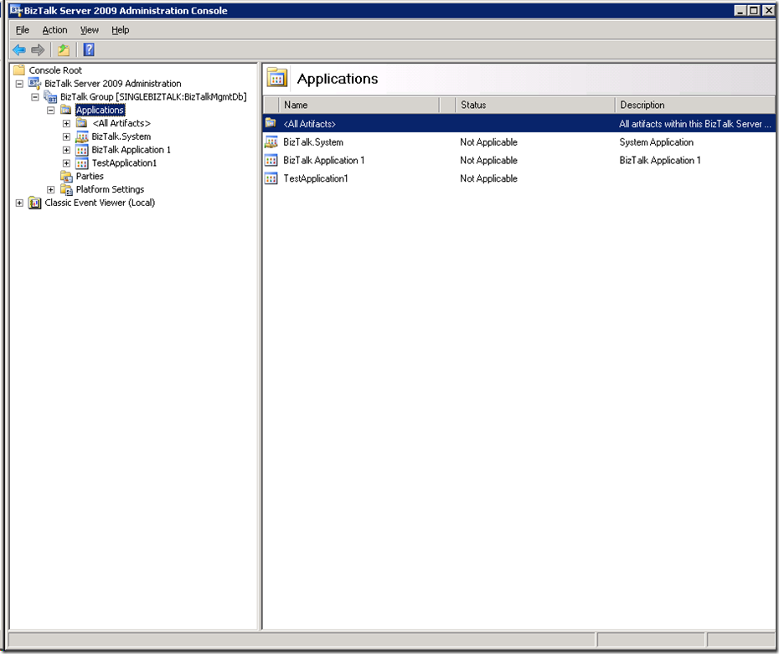Close the Administration Console window

(x=768, y=10)
